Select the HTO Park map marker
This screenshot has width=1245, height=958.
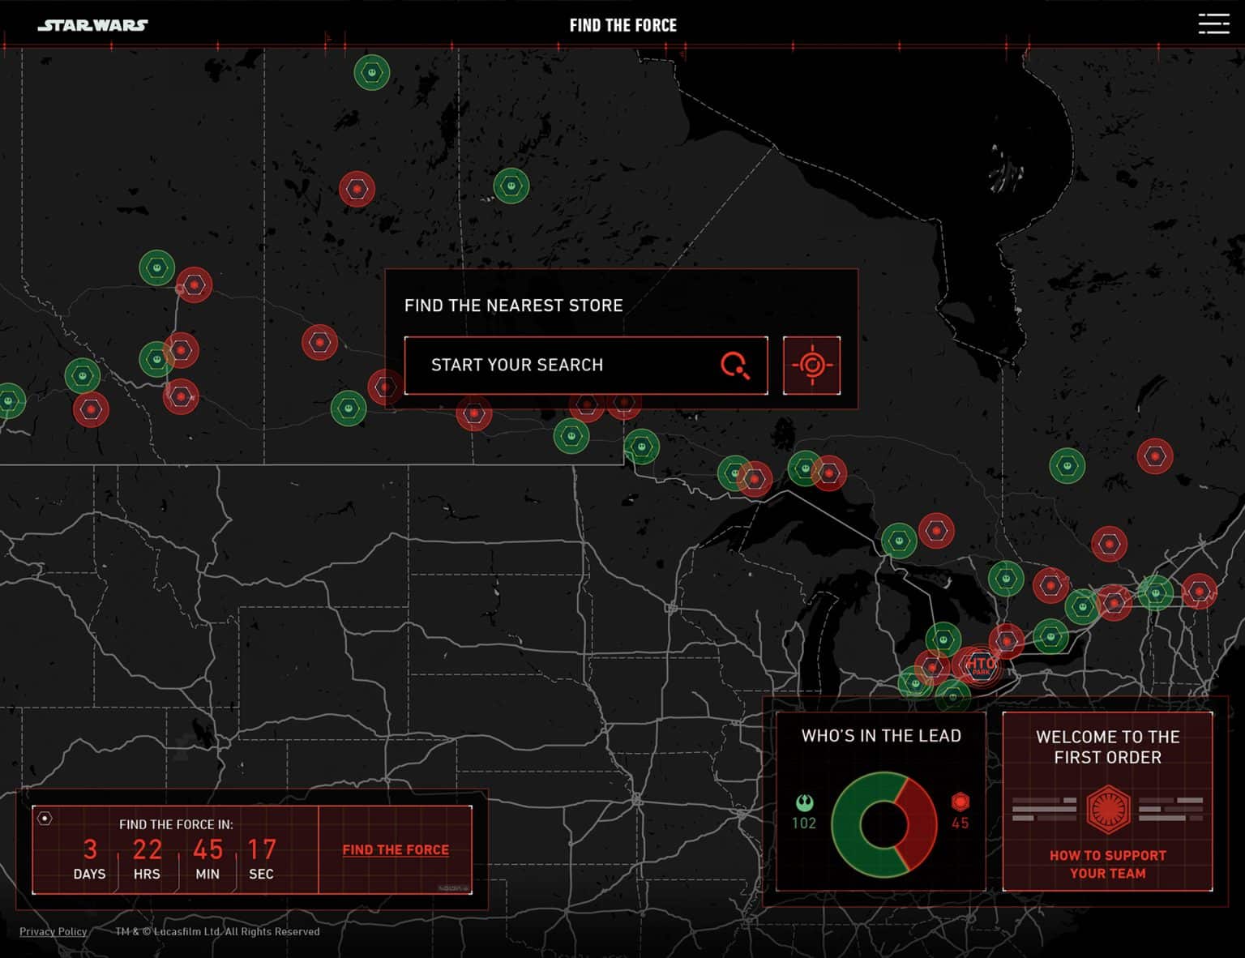(981, 665)
